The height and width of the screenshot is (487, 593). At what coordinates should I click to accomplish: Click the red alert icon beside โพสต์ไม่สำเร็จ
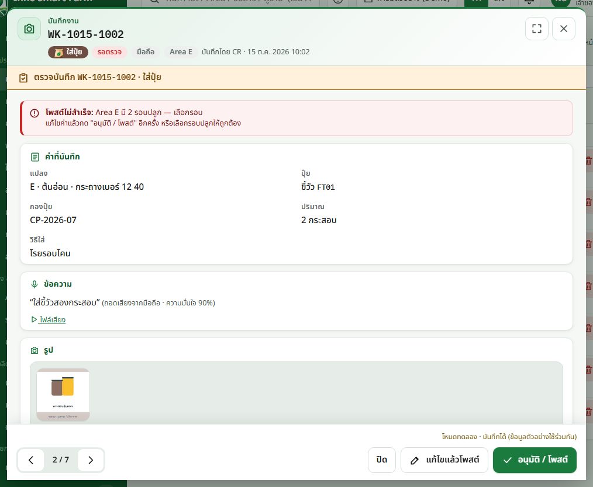[35, 113]
